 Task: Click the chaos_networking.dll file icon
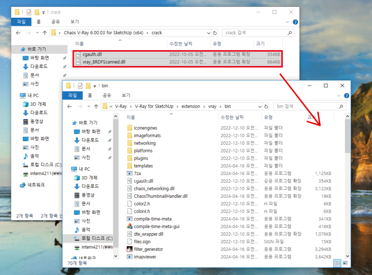click(x=129, y=188)
